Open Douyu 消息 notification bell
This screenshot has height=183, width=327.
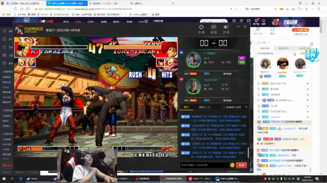263,22
